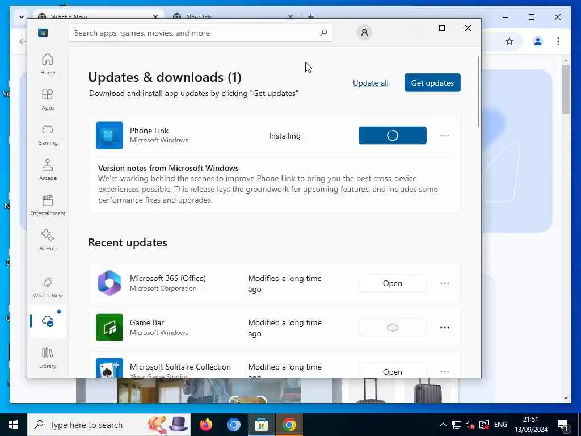Show hidden system tray icons
Viewport: 581px width, 436px height.
tap(443, 425)
